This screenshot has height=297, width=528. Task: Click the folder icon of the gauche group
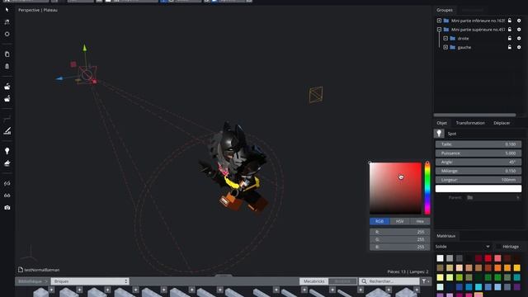(x=453, y=47)
